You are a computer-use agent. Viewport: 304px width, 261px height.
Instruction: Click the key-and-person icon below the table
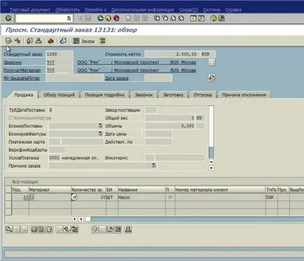(x=67, y=230)
